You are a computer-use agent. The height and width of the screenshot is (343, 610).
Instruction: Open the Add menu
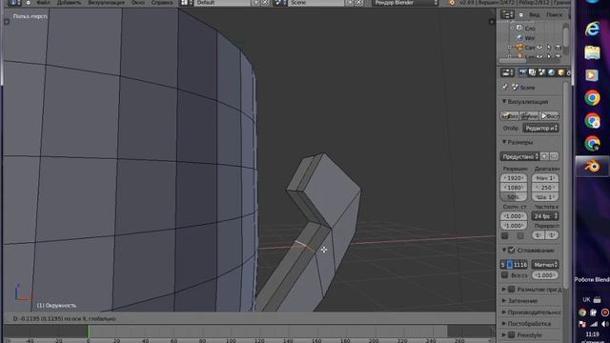(x=69, y=3)
